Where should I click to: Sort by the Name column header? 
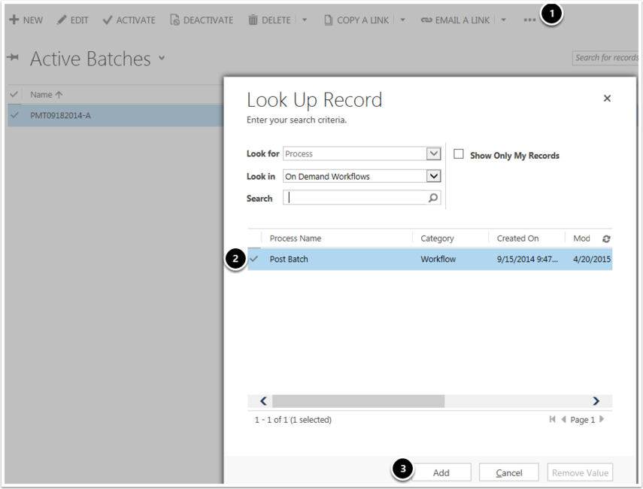pyautogui.click(x=46, y=95)
